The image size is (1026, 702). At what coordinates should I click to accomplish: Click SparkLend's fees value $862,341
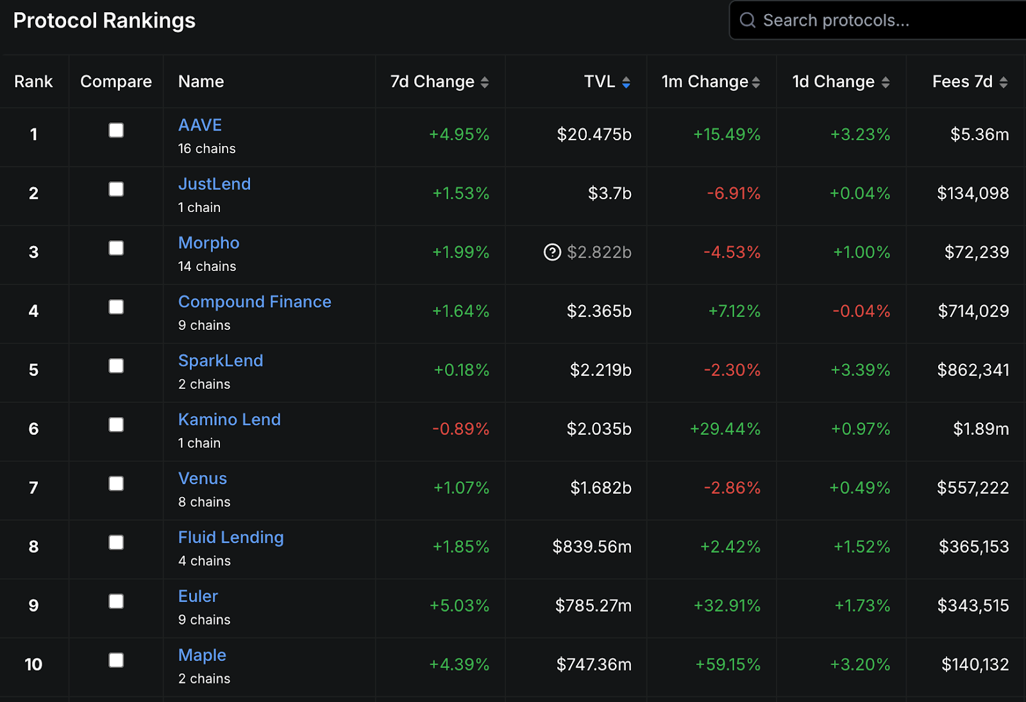tap(973, 370)
